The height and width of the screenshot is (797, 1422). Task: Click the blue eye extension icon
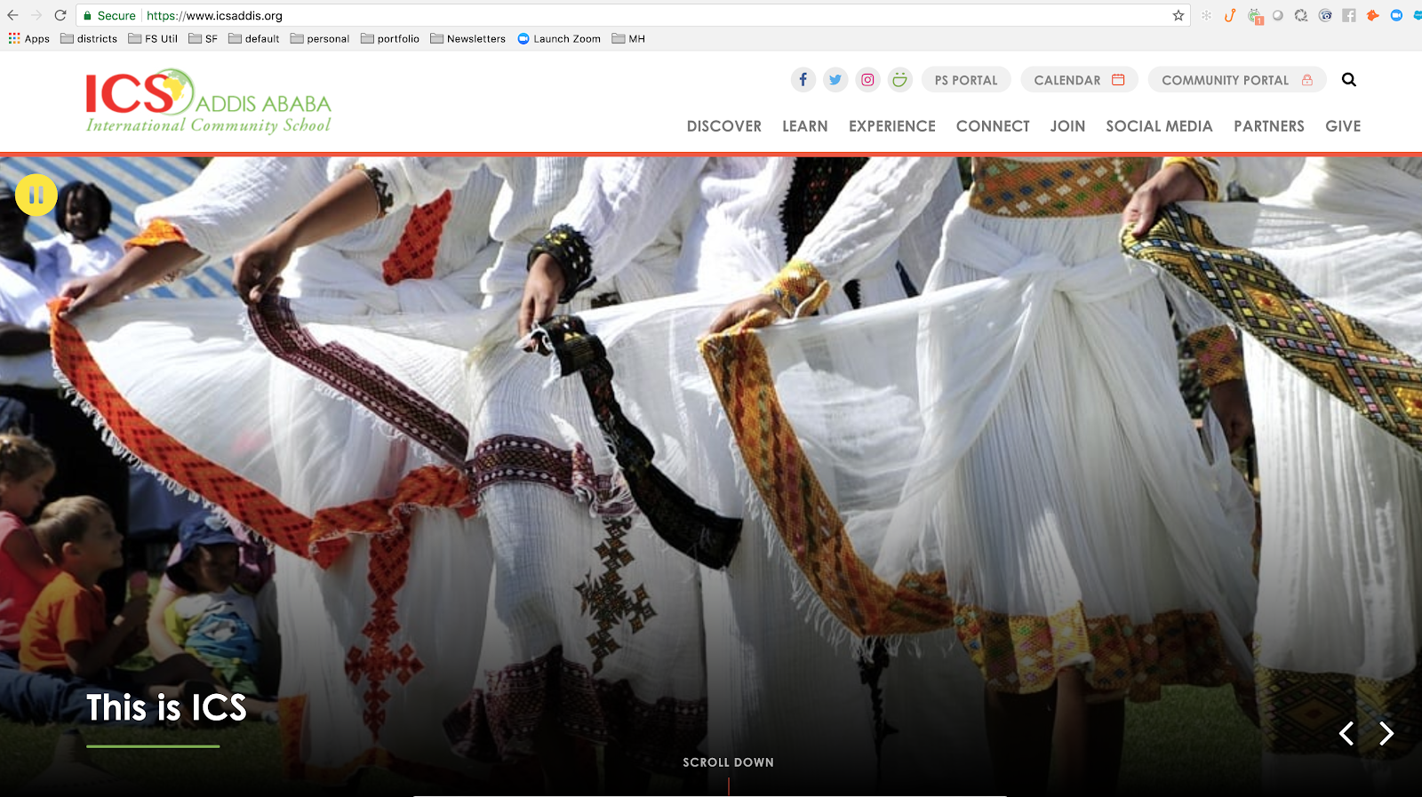(1325, 15)
